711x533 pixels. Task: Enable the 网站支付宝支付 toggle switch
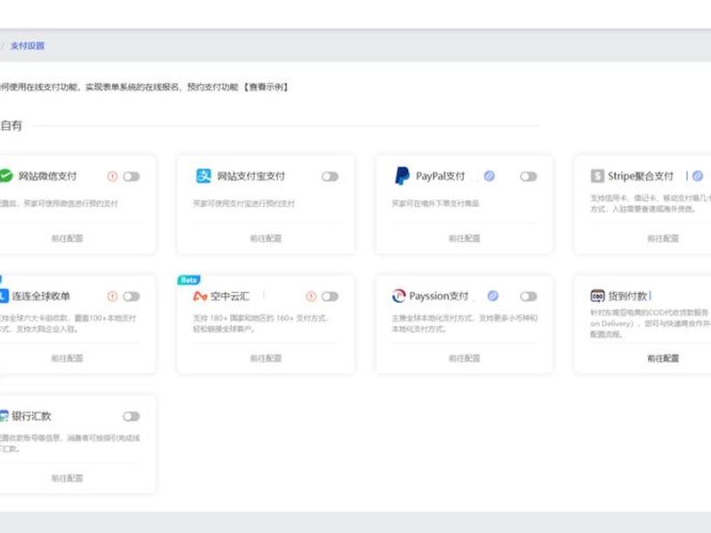(x=330, y=176)
